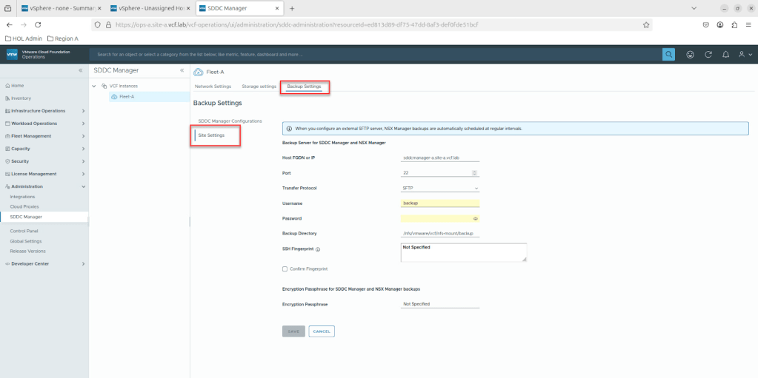This screenshot has height=378, width=758.
Task: Click the SSH Fingerprint text area
Action: click(464, 252)
